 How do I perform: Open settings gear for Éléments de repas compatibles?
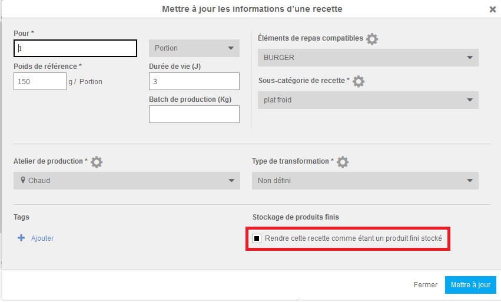point(372,39)
